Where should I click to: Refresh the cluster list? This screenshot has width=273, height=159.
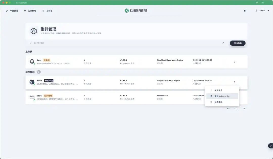tap(223, 43)
